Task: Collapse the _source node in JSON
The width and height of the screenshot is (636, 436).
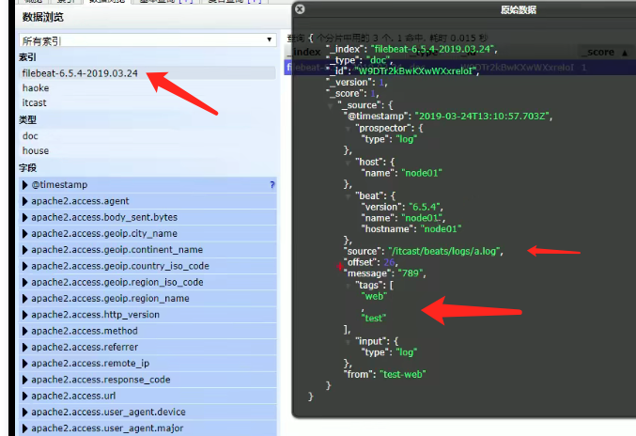Action: coord(330,106)
